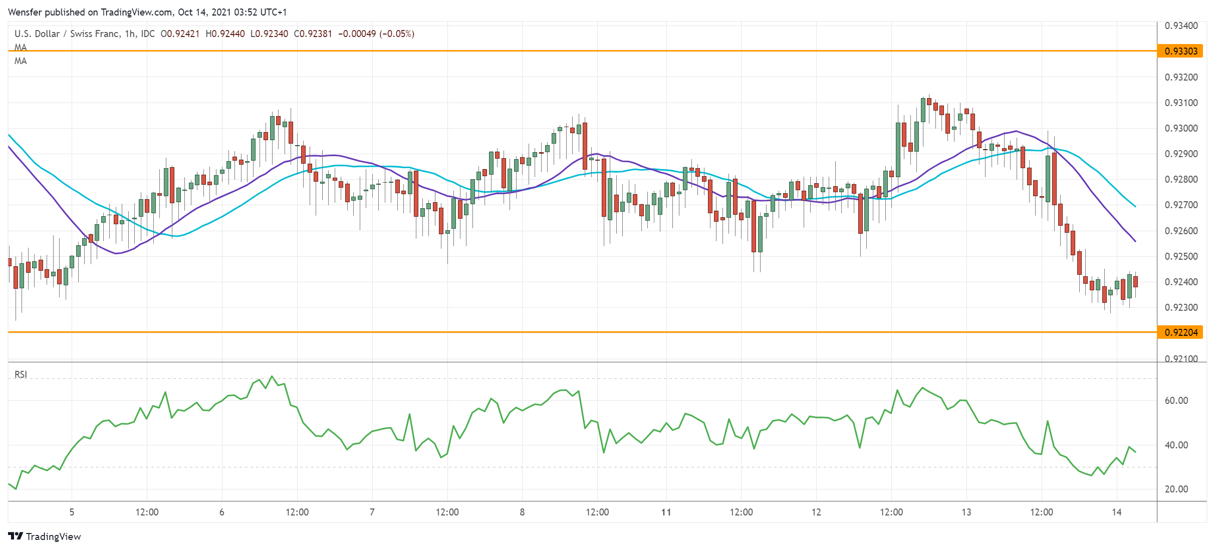Screen dimensions: 1215x550
Task: Click the RSI 60.00 scale label
Action: click(x=1176, y=400)
